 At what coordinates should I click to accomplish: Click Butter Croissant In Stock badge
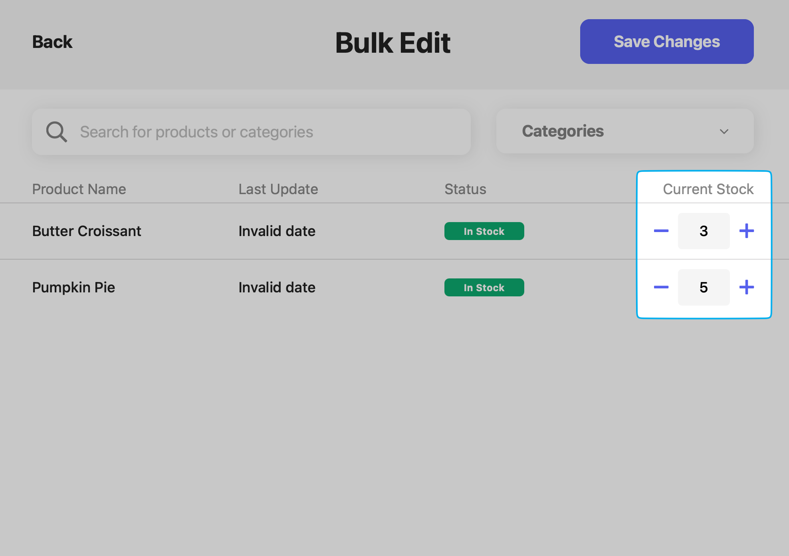(x=484, y=231)
